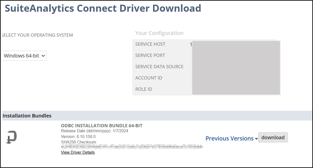The width and height of the screenshot is (313, 168).
Task: Expand the Previous Versions menu
Action: pos(232,138)
